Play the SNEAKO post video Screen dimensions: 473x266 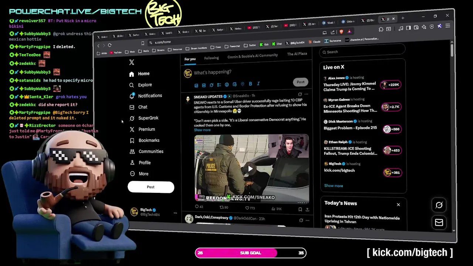tap(250, 169)
